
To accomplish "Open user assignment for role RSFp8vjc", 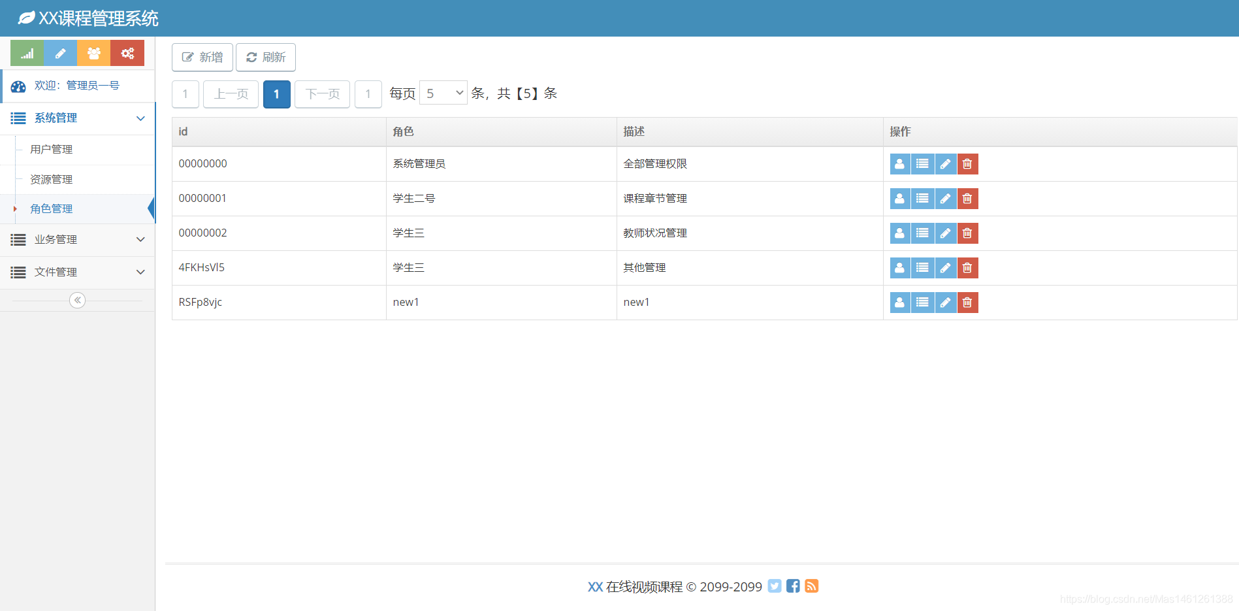I will (x=900, y=303).
